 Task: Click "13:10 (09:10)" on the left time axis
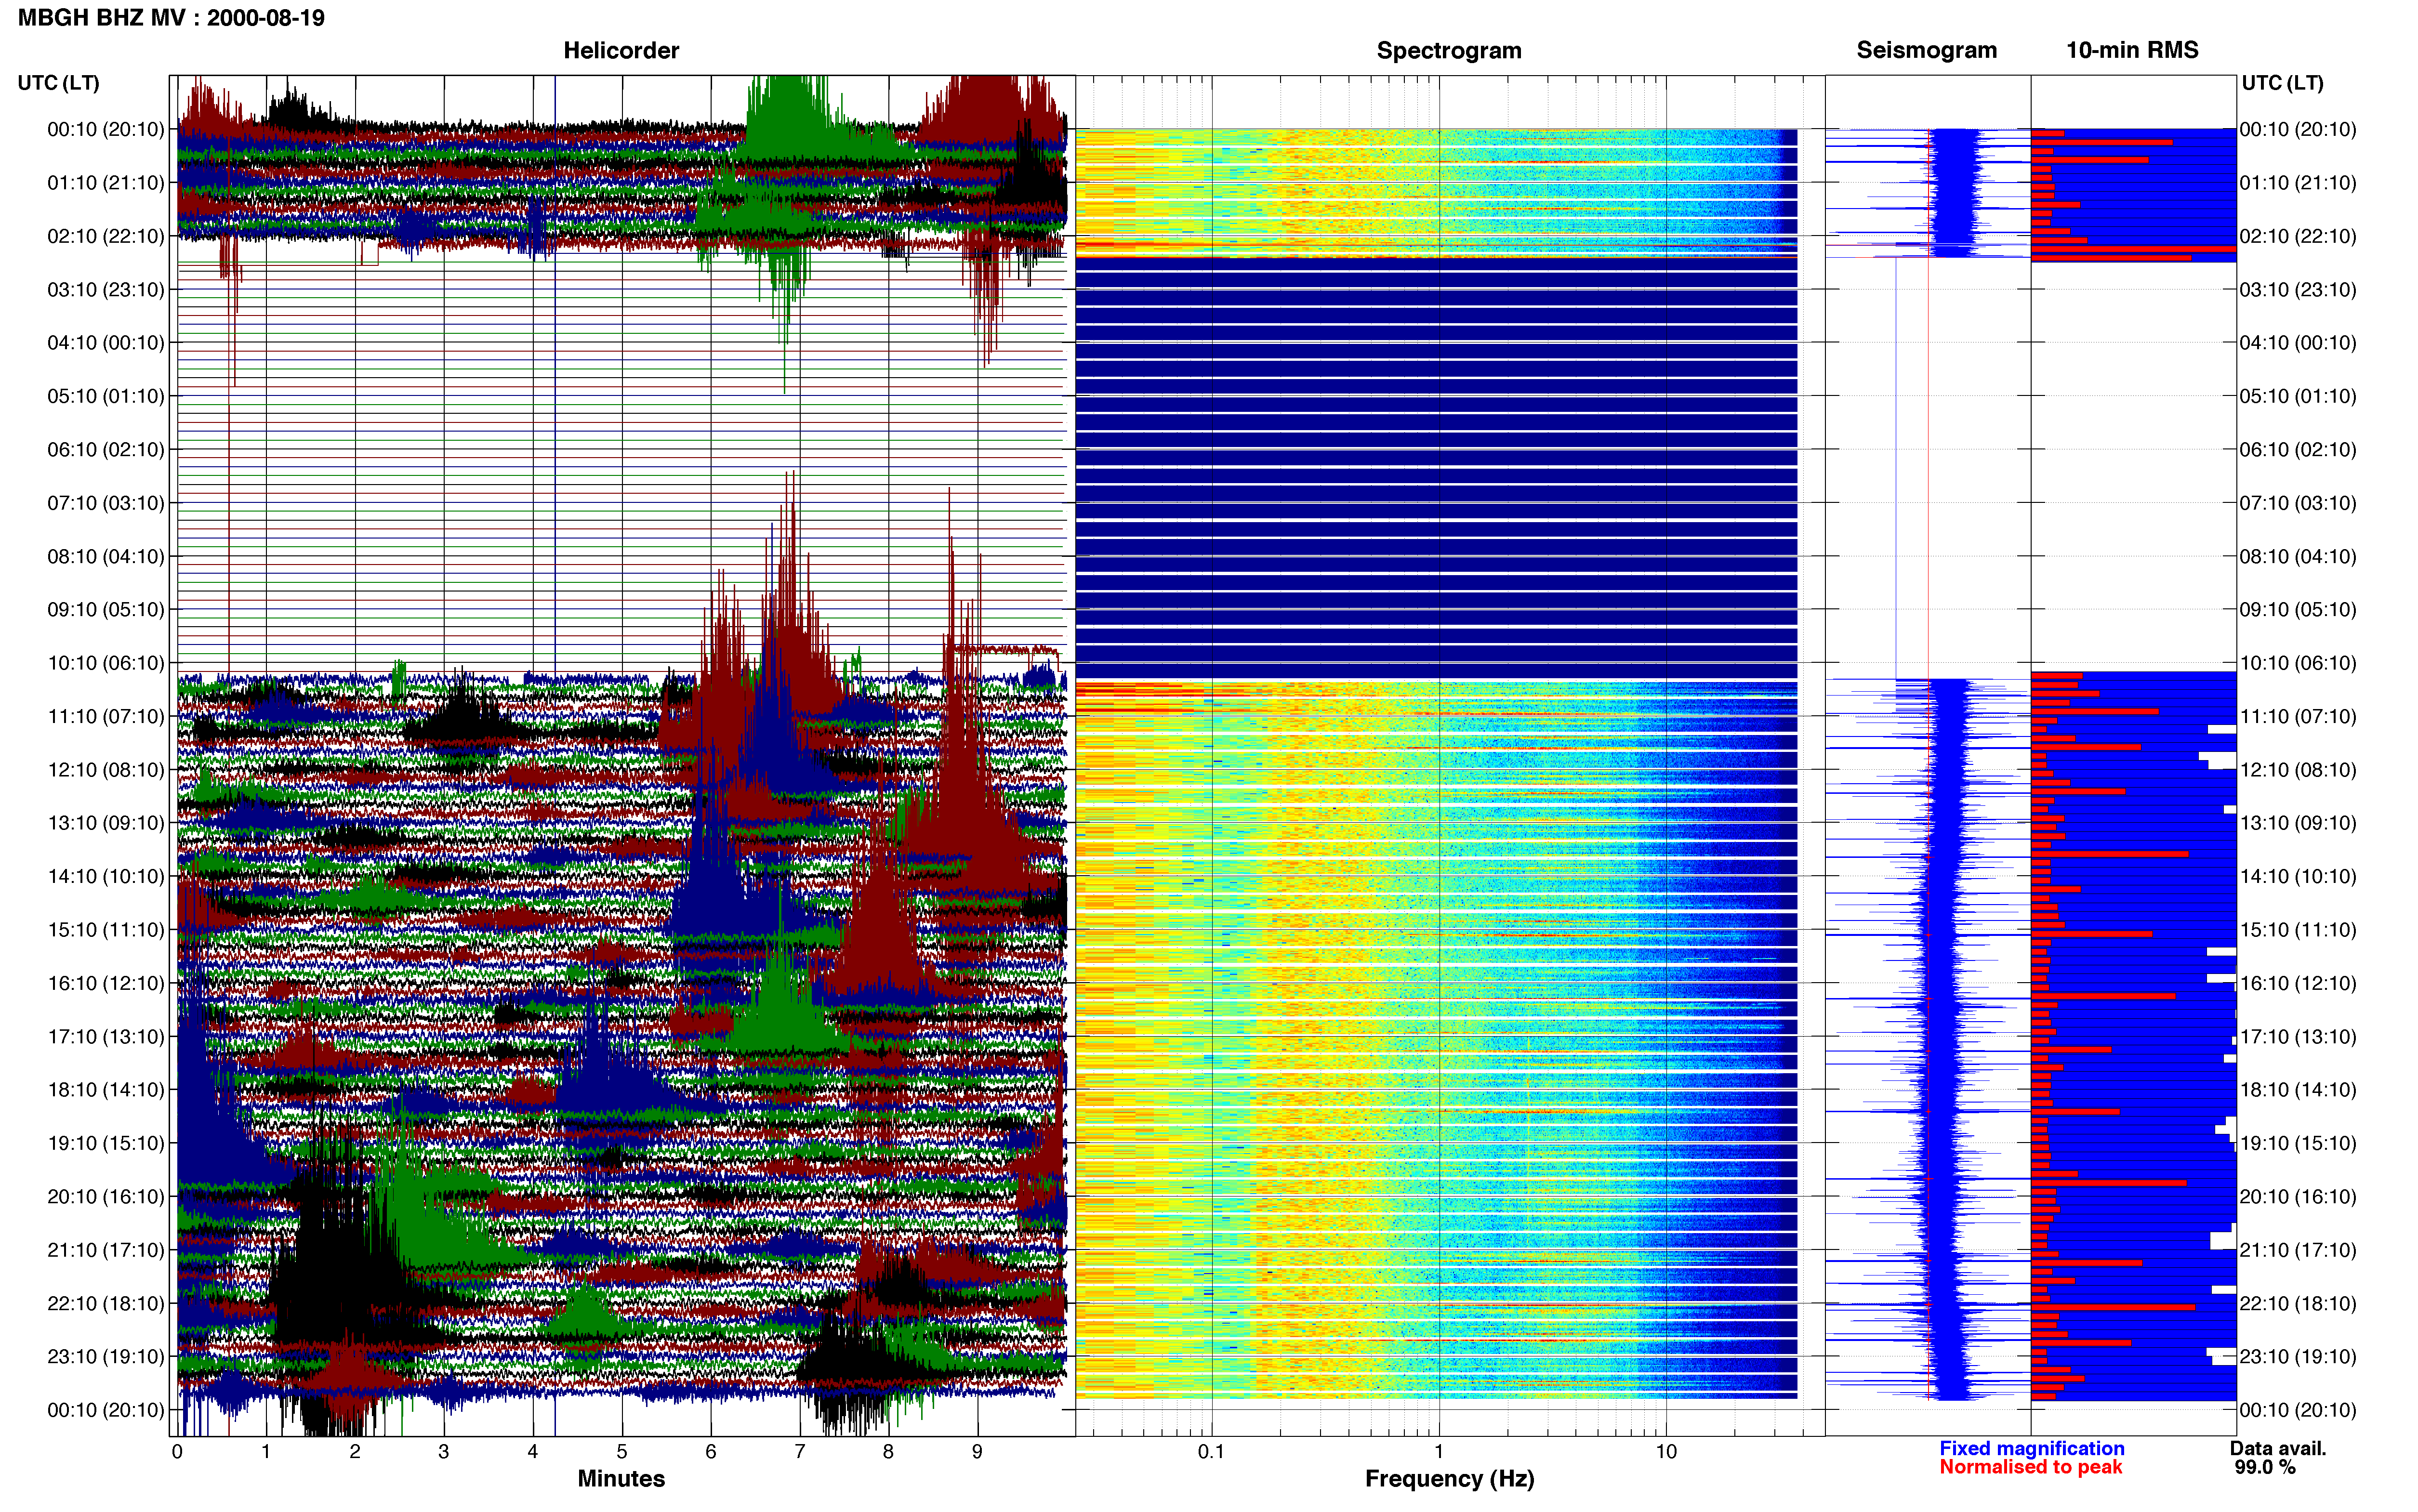pos(106,823)
